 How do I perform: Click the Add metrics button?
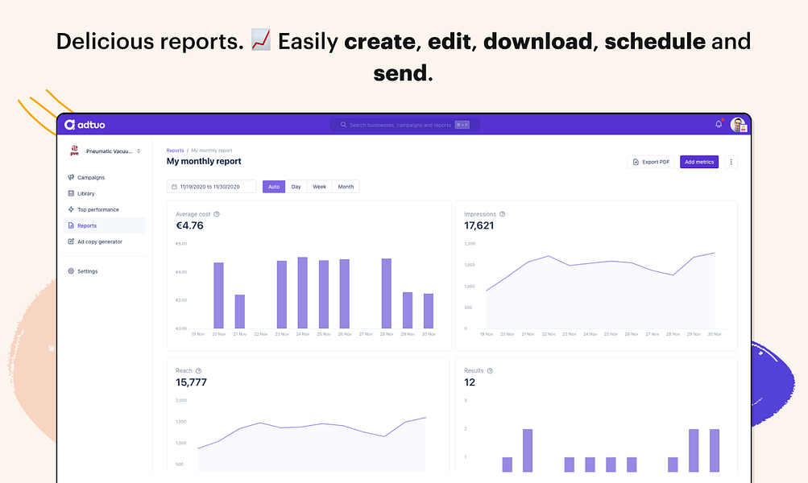tap(699, 162)
